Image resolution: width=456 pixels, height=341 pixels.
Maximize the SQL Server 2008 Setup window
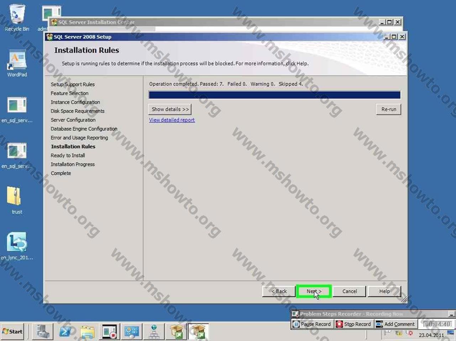point(394,37)
